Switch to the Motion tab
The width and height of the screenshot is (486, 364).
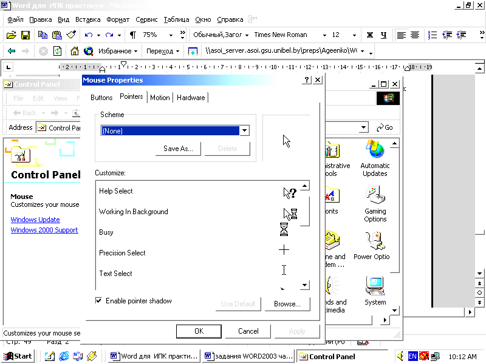pyautogui.click(x=160, y=98)
